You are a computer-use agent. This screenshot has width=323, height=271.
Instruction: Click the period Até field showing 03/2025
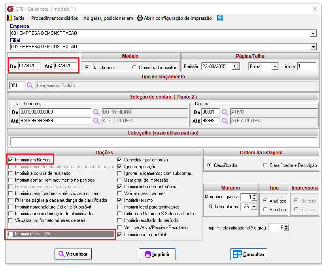pyautogui.click(x=66, y=66)
